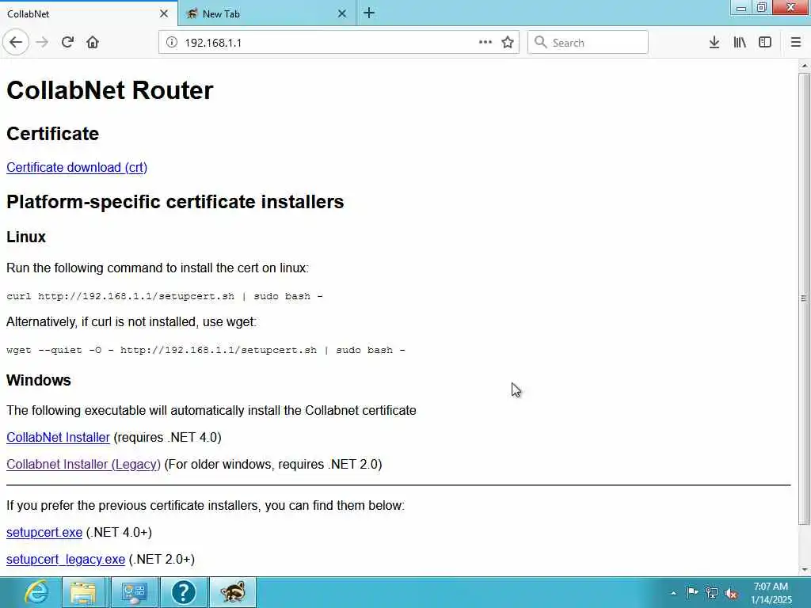Toggle the sidebar view
The image size is (811, 608).
[765, 43]
